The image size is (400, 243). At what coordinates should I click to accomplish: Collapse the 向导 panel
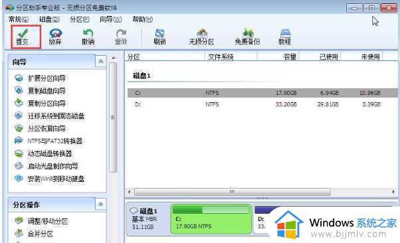coord(101,62)
